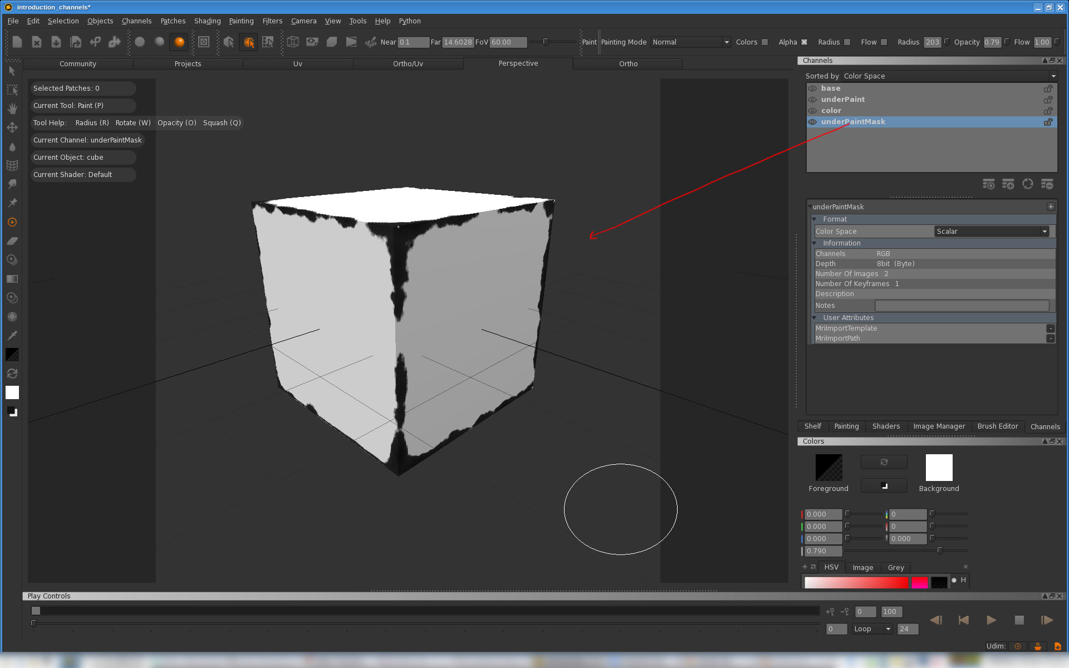The image size is (1069, 668).
Task: Toggle lock on the base channel
Action: (x=1048, y=89)
